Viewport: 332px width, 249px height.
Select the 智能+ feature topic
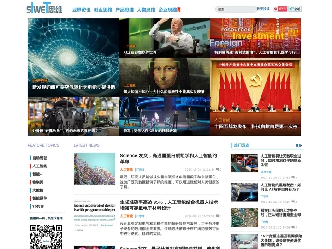pos(37,174)
